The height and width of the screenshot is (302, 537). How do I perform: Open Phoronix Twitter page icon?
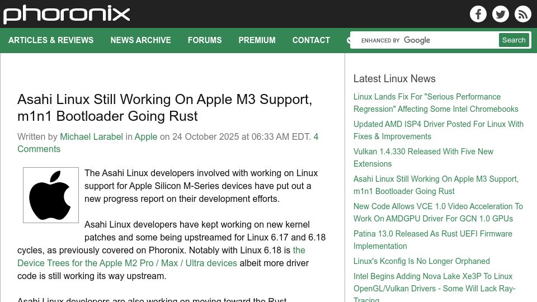500,14
